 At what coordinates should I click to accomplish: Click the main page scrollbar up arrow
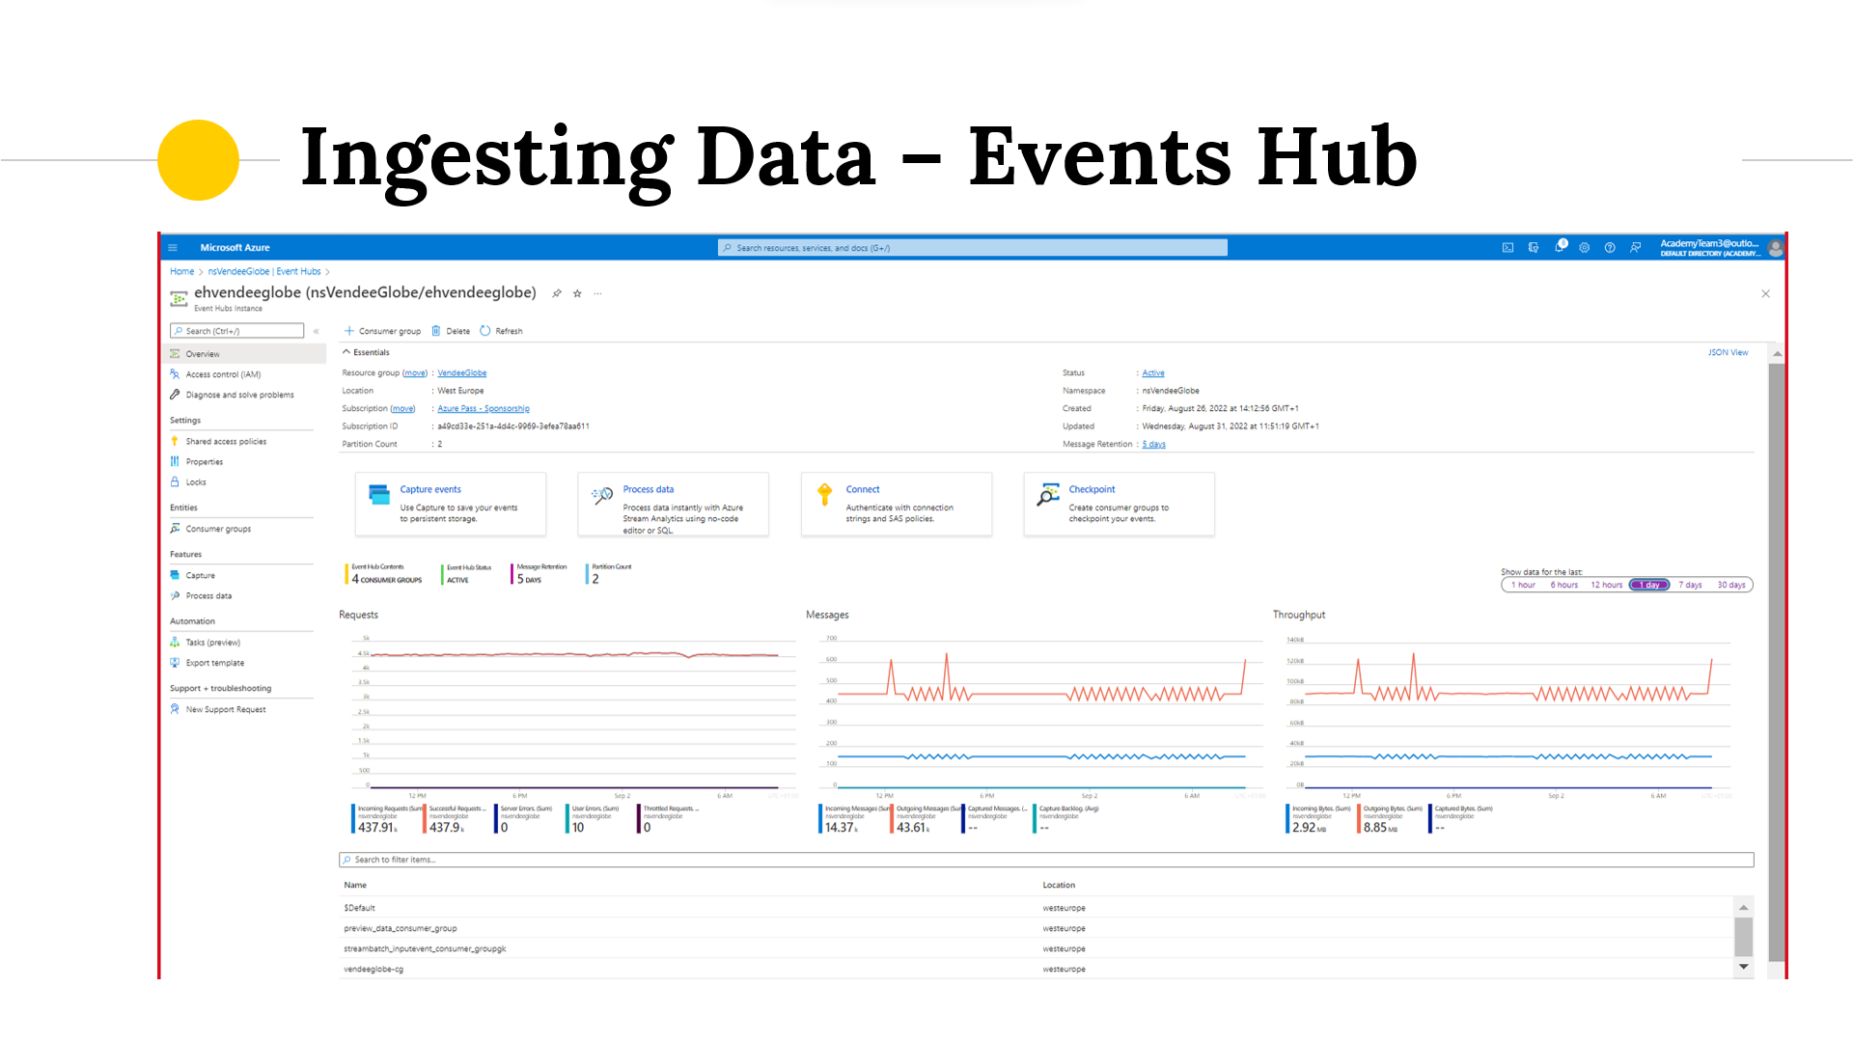[1777, 355]
